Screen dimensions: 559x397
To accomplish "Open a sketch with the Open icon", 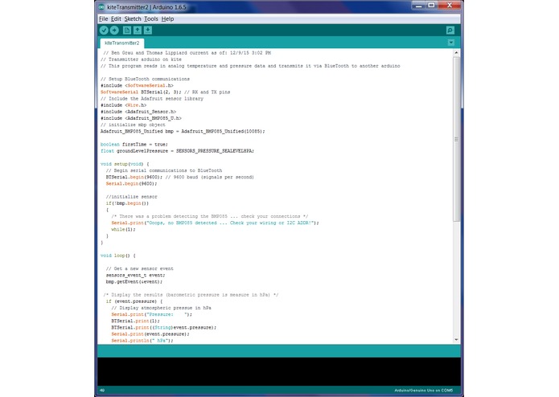I will [138, 31].
